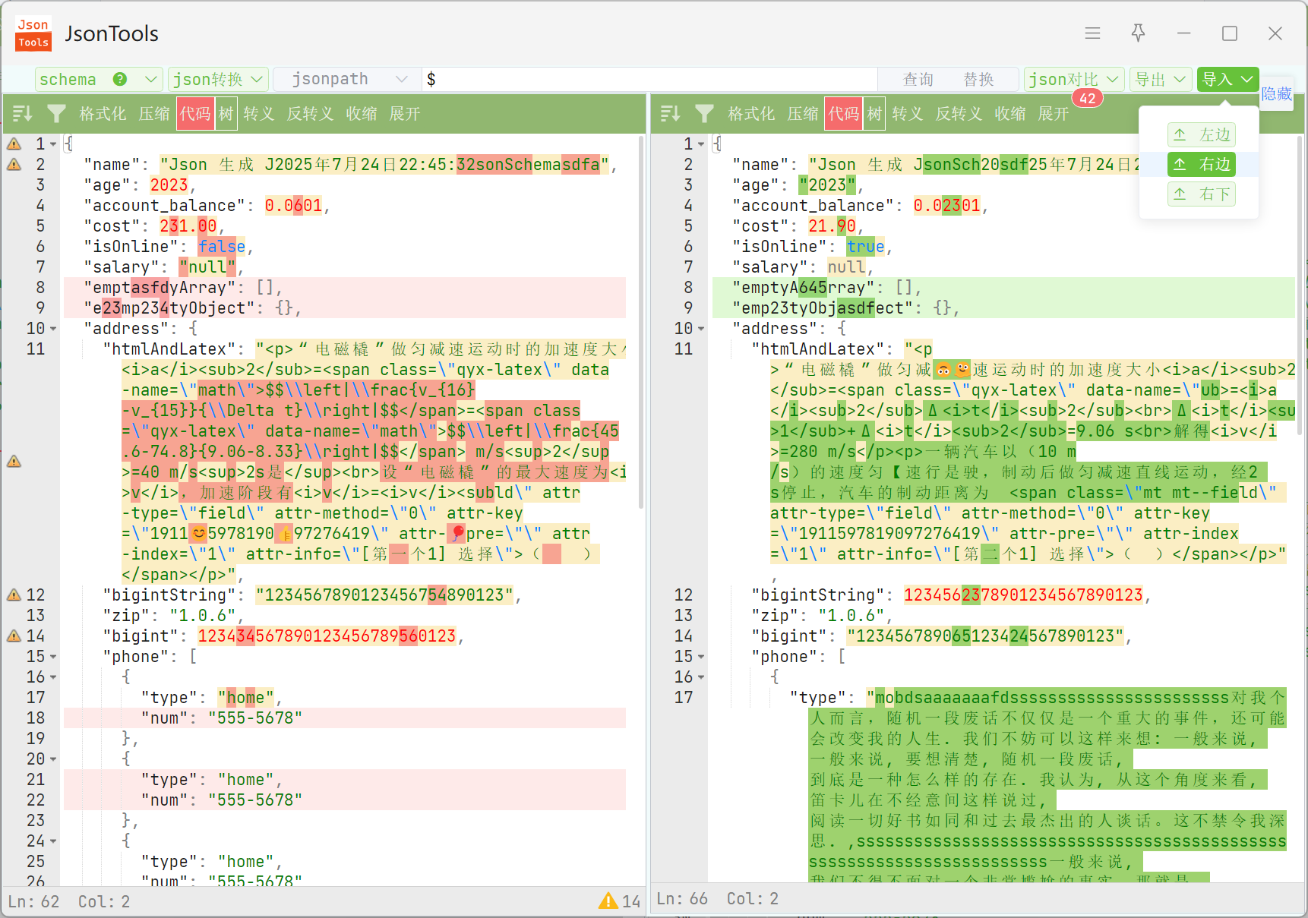Click the left editor vertical scrollbar

tap(642, 323)
